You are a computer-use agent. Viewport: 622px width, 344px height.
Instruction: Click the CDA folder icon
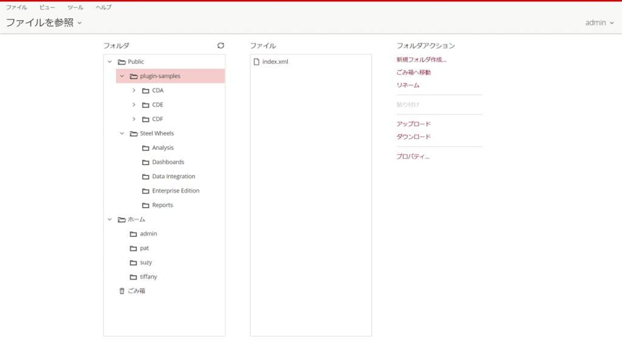click(x=146, y=91)
